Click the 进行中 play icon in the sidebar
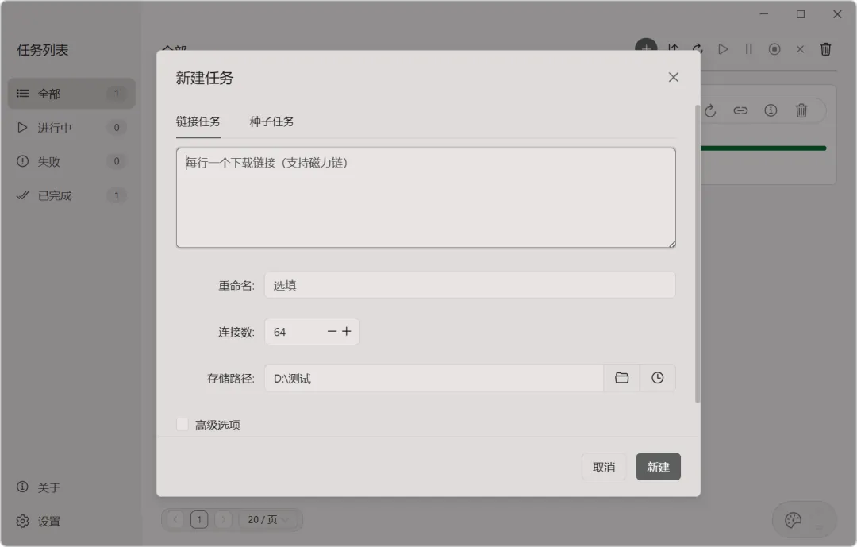This screenshot has height=547, width=857. coord(22,128)
